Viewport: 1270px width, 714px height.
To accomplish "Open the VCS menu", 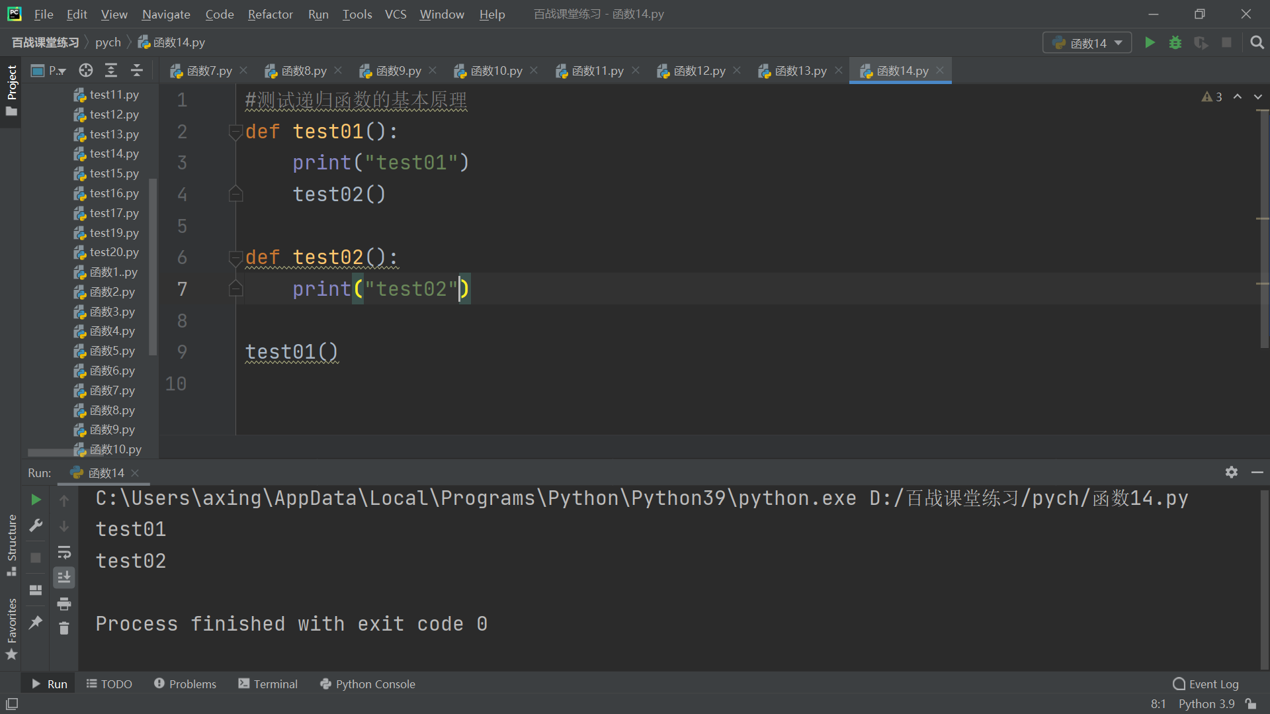I will [x=396, y=14].
